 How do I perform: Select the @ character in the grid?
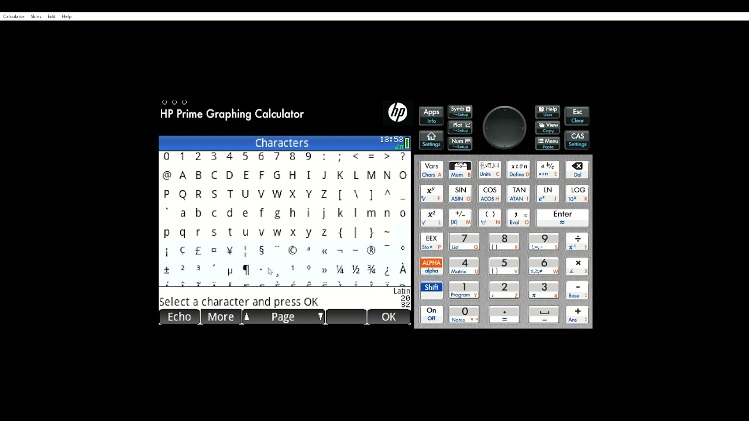pyautogui.click(x=167, y=175)
